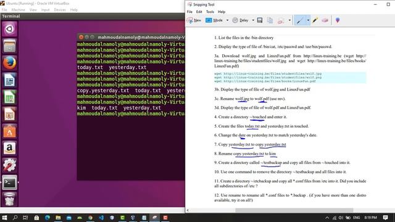This screenshot has height=222, width=395.
Task: Click the Windows taskbar Search icon
Action: pyautogui.click(x=15, y=218)
